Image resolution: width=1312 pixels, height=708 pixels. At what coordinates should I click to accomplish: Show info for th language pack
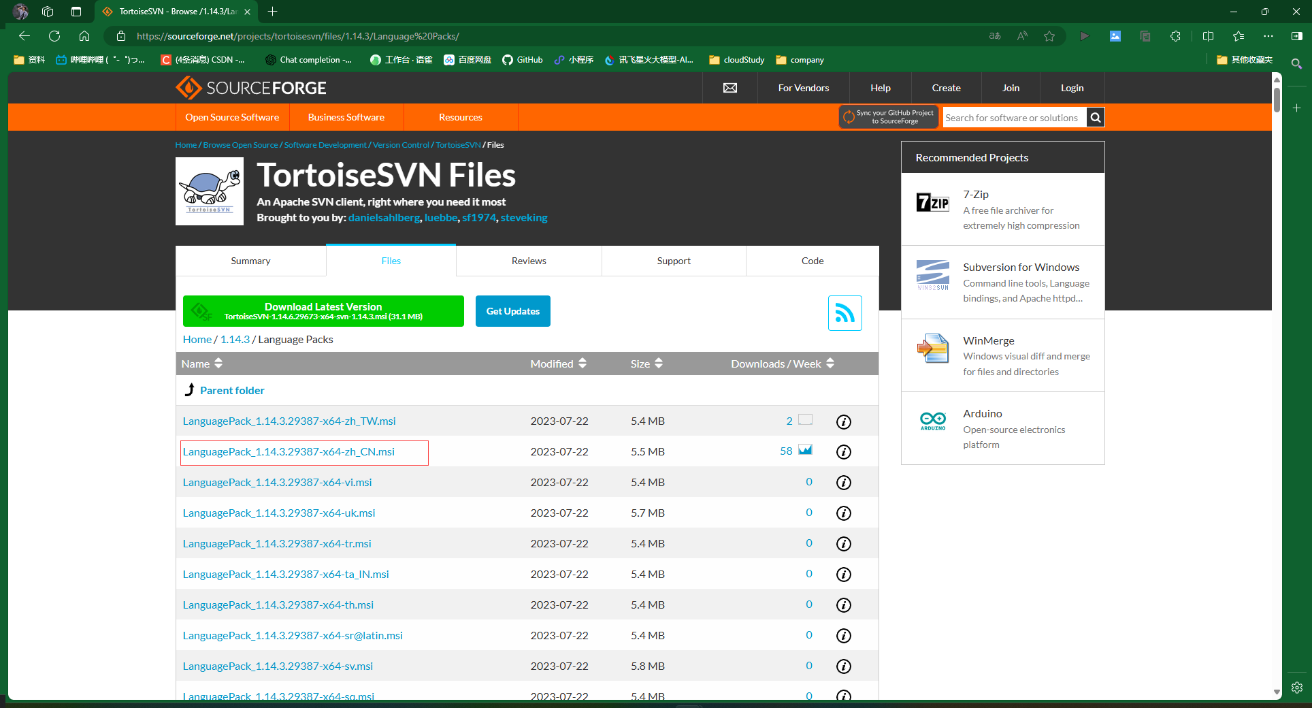(x=843, y=605)
